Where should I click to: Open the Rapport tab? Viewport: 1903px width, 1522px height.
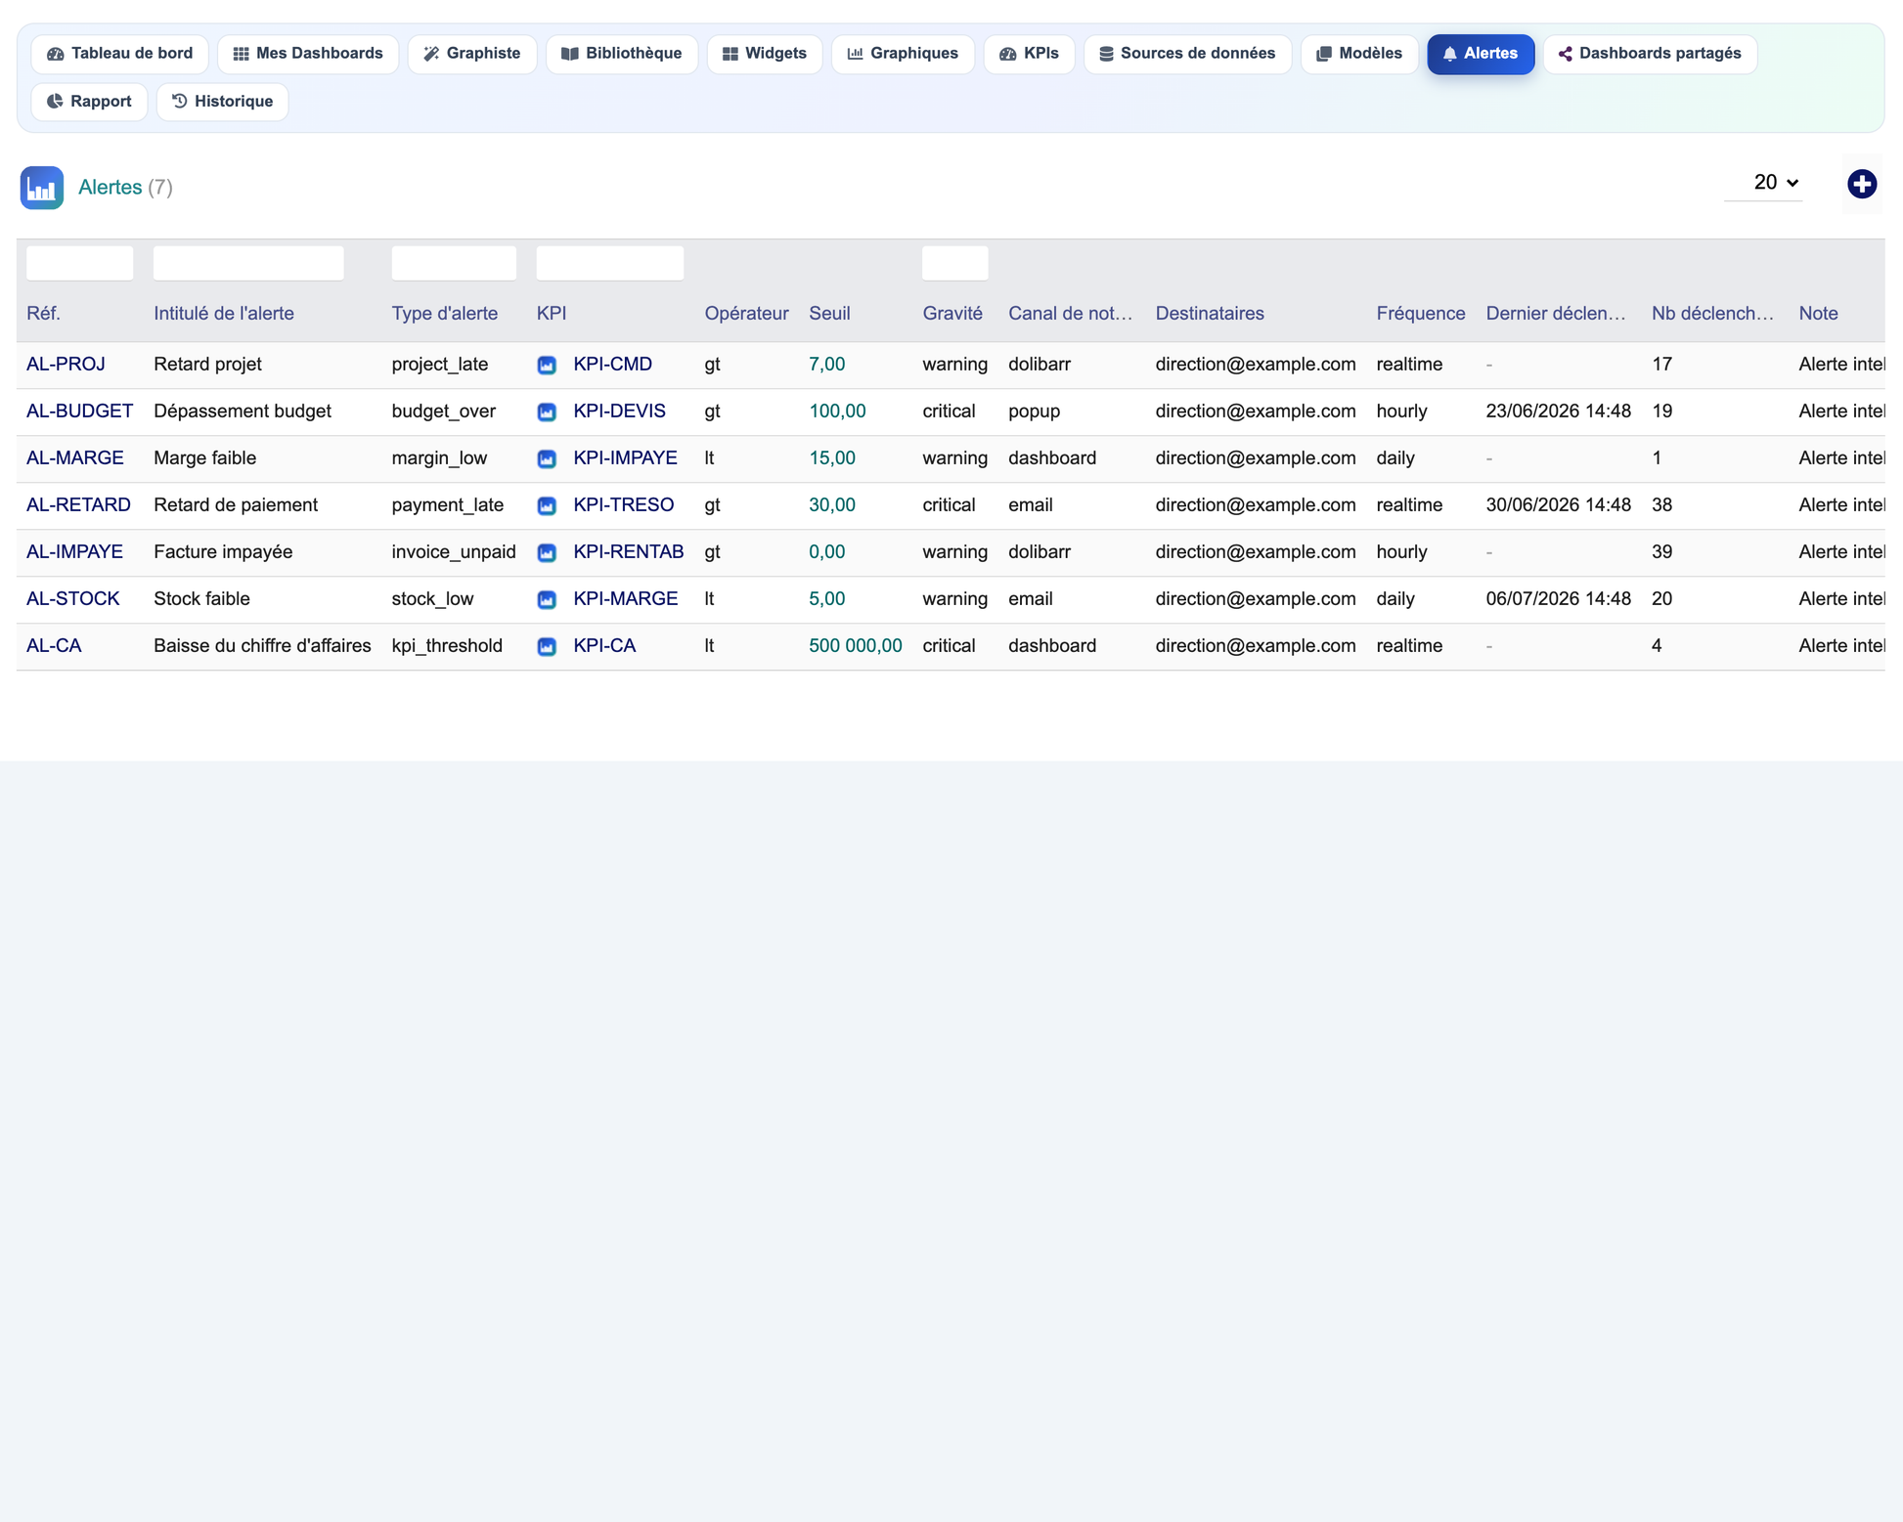[89, 102]
